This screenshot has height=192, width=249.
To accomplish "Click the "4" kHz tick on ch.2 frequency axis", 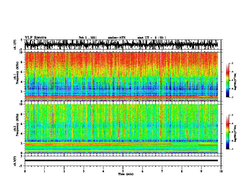I will click(x=22, y=134).
